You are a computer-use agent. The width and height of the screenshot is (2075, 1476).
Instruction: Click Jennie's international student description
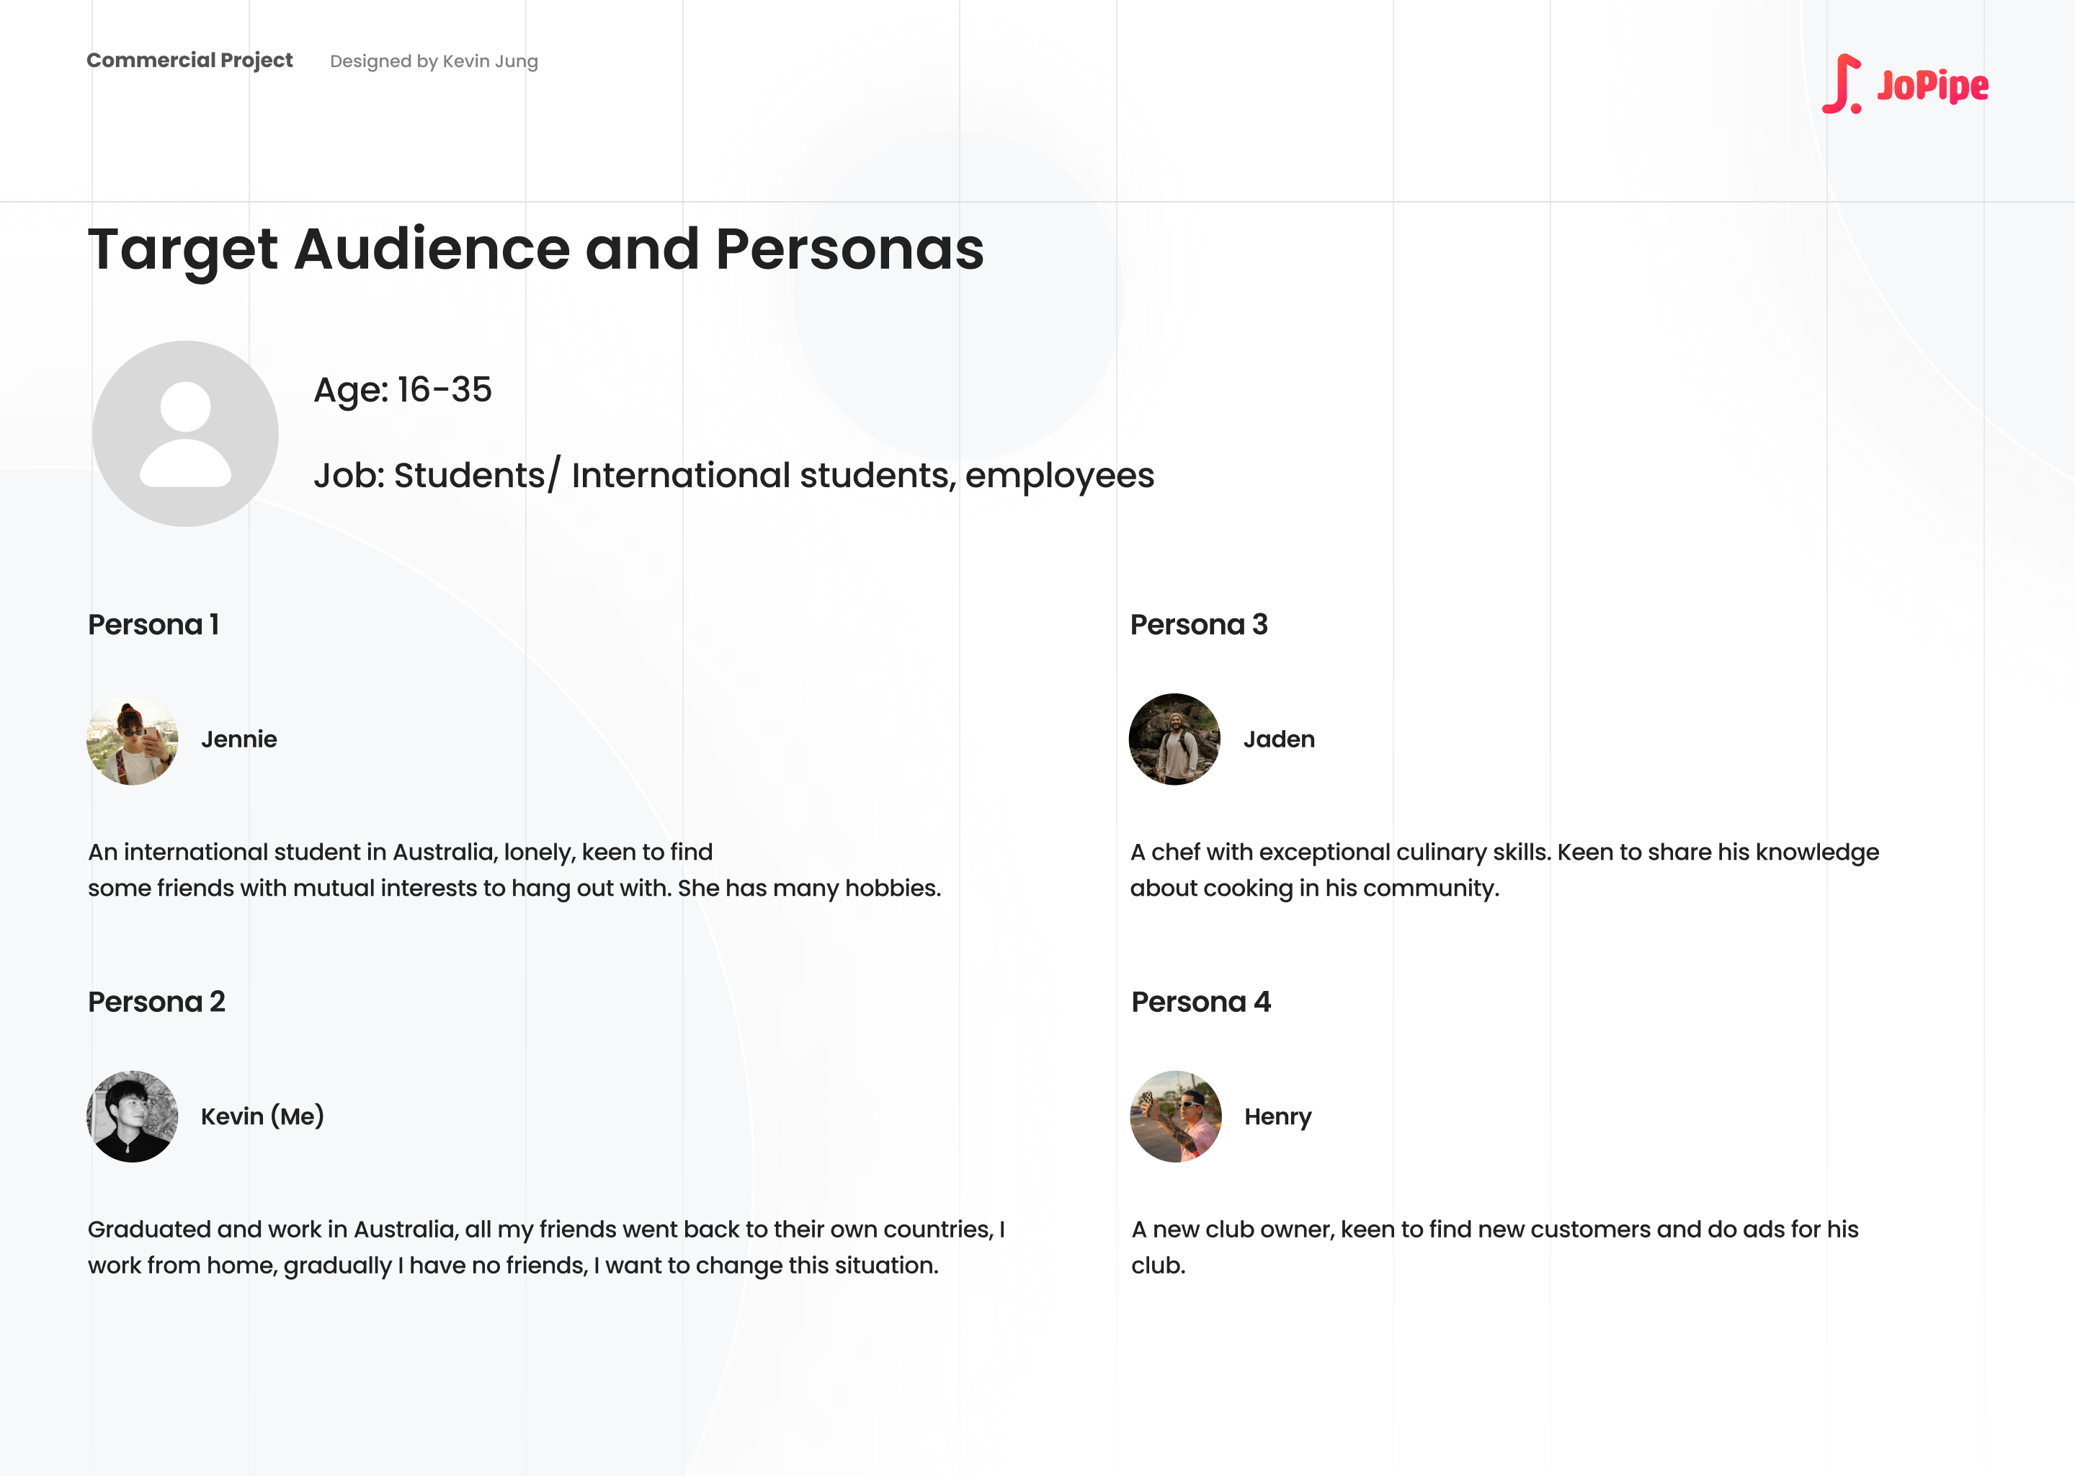pos(514,870)
